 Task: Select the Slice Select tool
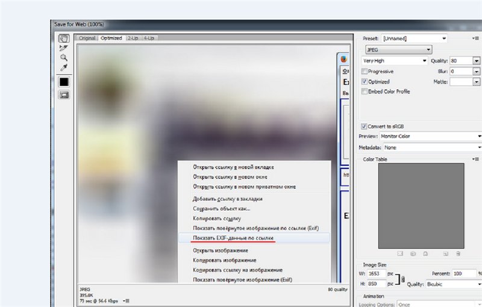tap(64, 48)
